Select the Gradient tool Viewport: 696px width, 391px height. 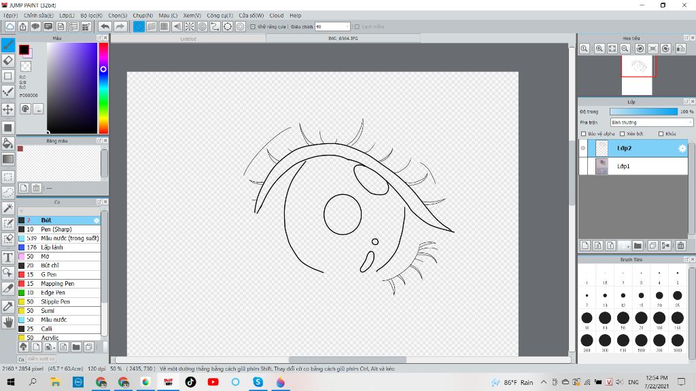pyautogui.click(x=8, y=159)
